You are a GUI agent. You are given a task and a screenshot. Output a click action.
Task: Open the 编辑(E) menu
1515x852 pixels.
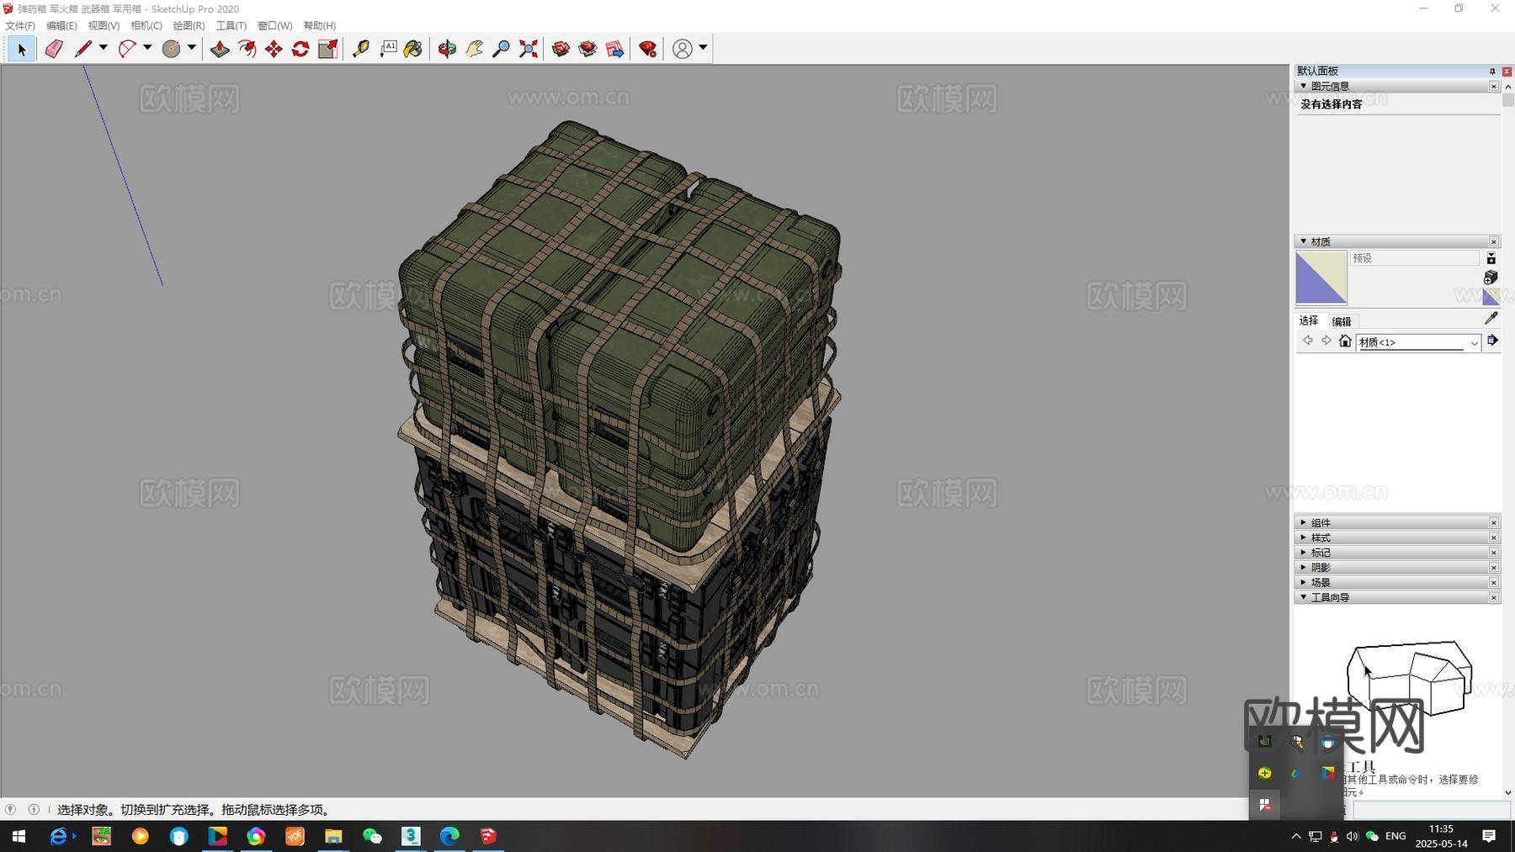61,26
